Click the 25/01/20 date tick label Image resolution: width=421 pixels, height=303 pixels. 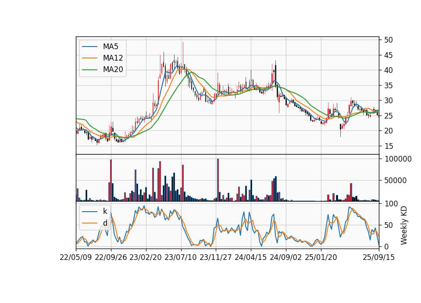pyautogui.click(x=321, y=257)
